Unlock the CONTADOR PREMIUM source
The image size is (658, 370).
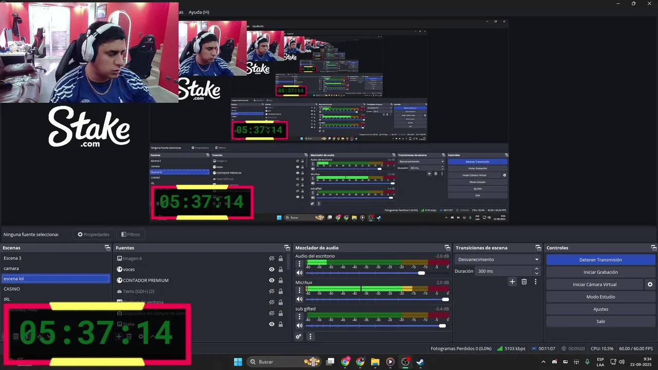[x=281, y=280]
